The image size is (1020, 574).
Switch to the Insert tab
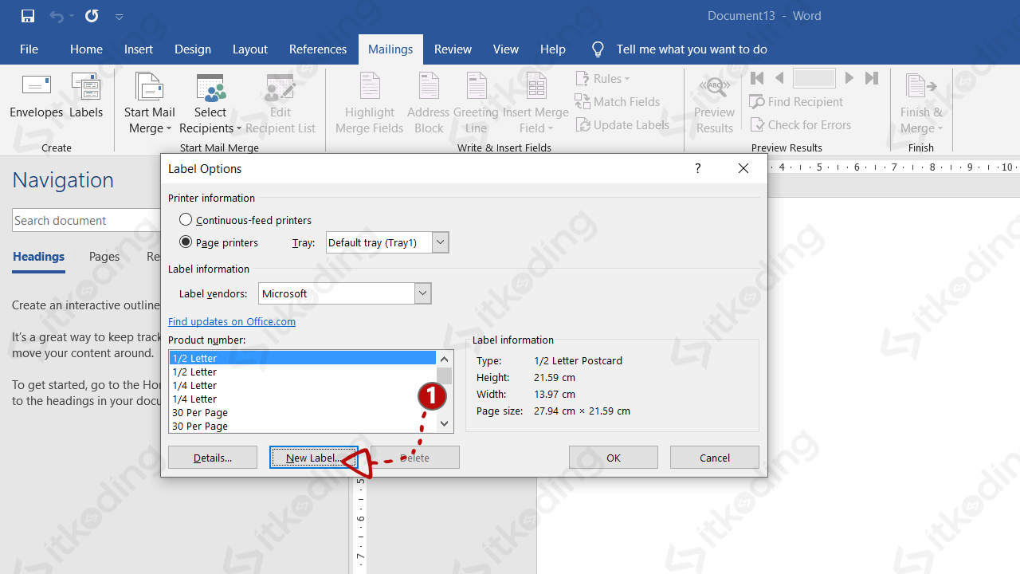coord(139,49)
